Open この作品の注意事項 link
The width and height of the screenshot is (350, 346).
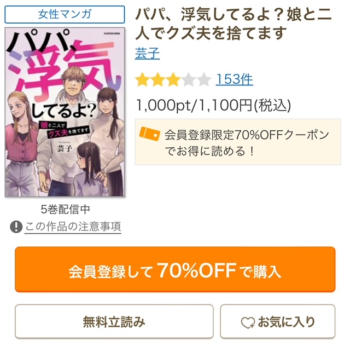tap(73, 227)
